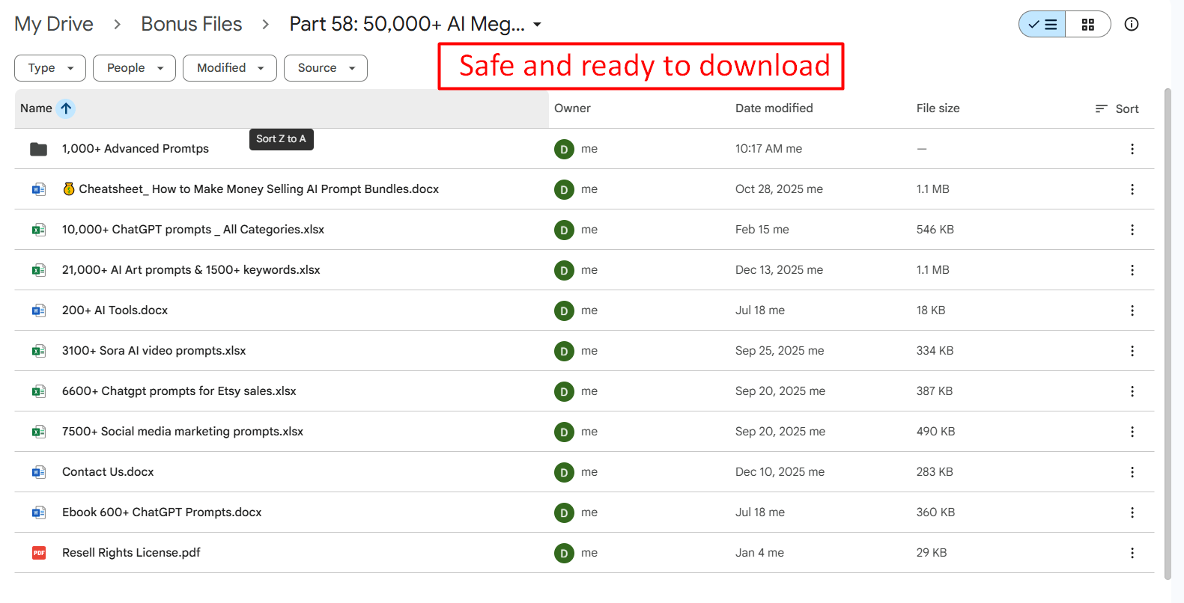Click Word icon of Contact Us.docx
Image resolution: width=1184 pixels, height=603 pixels.
tap(39, 472)
